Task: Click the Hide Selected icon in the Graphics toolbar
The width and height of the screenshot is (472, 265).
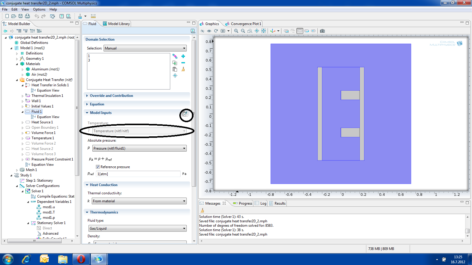Action: [202, 31]
